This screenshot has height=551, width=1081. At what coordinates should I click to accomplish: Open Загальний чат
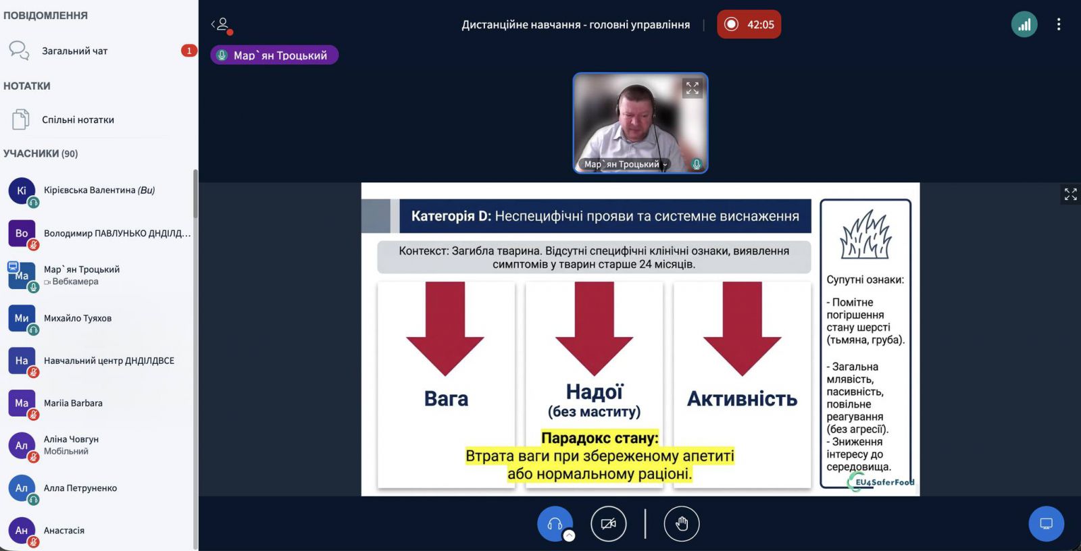74,51
